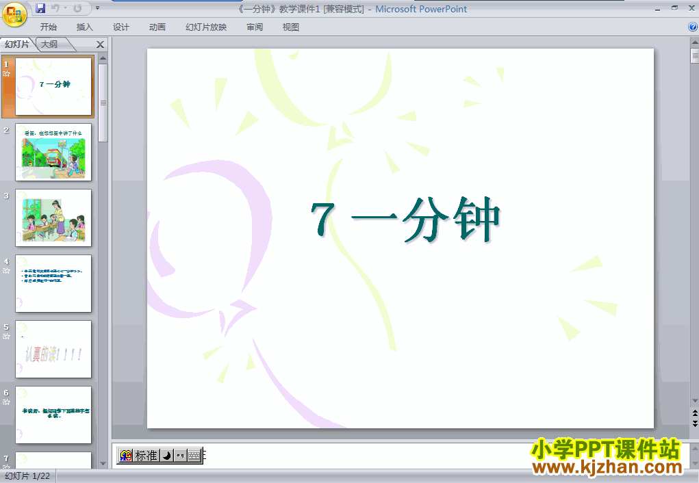
Task: Click the main editor scrollbar handle
Action: click(x=694, y=55)
